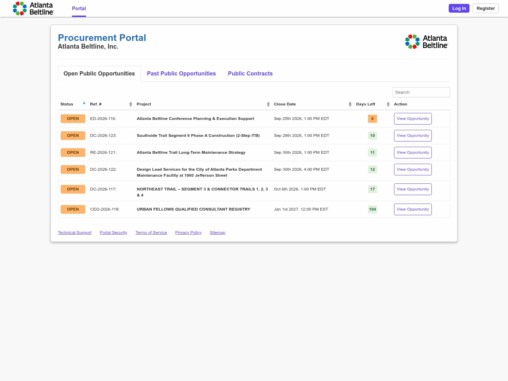The width and height of the screenshot is (508, 381).
Task: Click the Close Date column header text
Action: [x=285, y=104]
